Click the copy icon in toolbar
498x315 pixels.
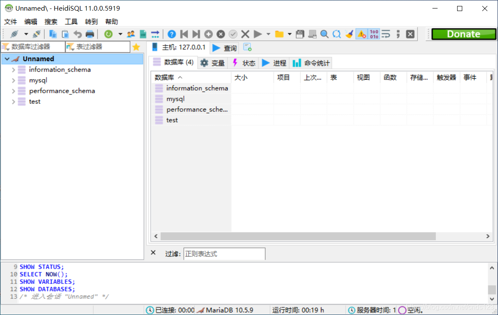(53, 34)
